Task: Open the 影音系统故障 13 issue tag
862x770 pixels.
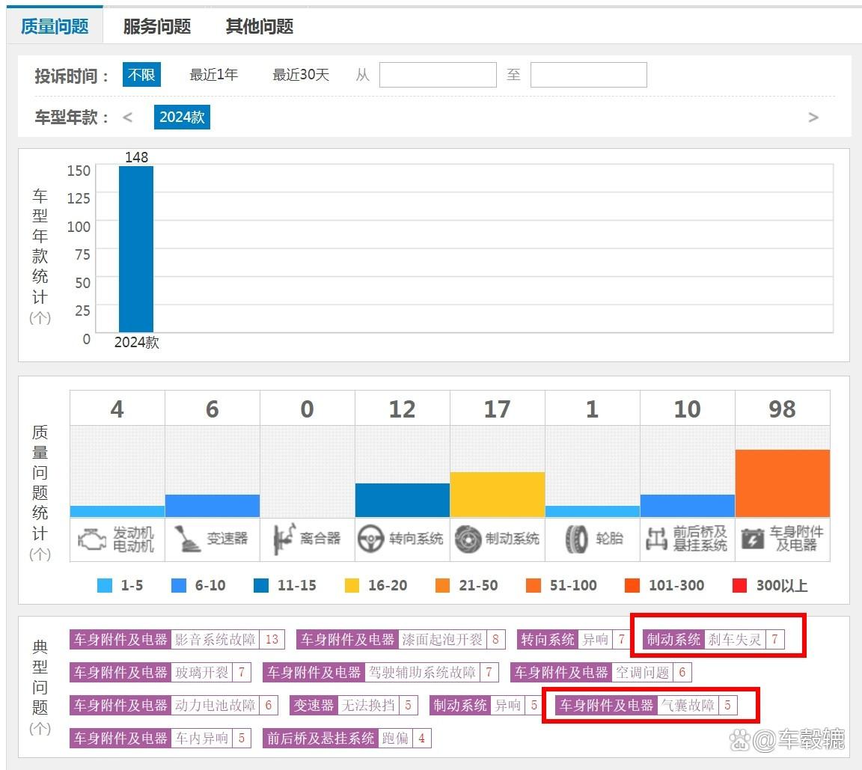Action: (177, 639)
